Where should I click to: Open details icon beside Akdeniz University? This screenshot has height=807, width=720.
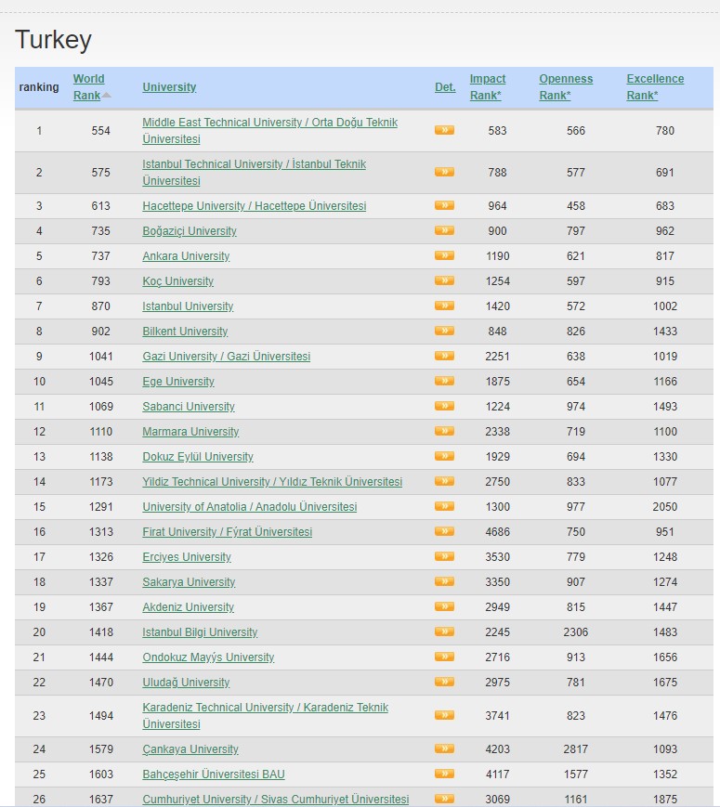[444, 606]
